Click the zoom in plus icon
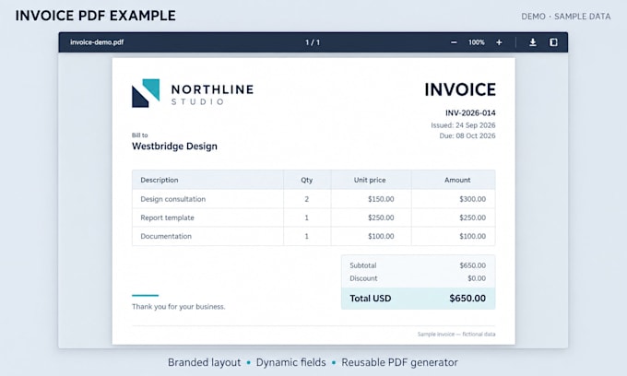Screen dimensions: 627x376 pyautogui.click(x=499, y=42)
